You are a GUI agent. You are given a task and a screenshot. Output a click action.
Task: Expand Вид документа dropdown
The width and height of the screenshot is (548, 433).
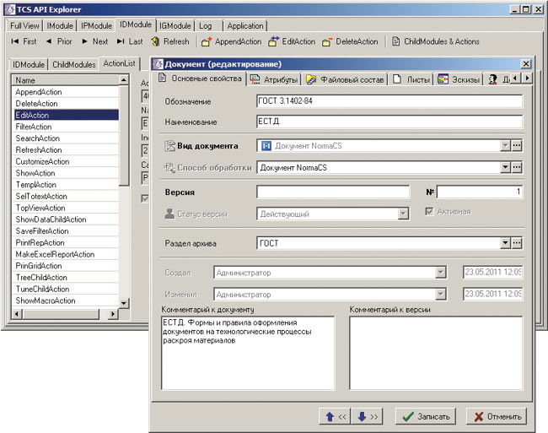pos(505,145)
